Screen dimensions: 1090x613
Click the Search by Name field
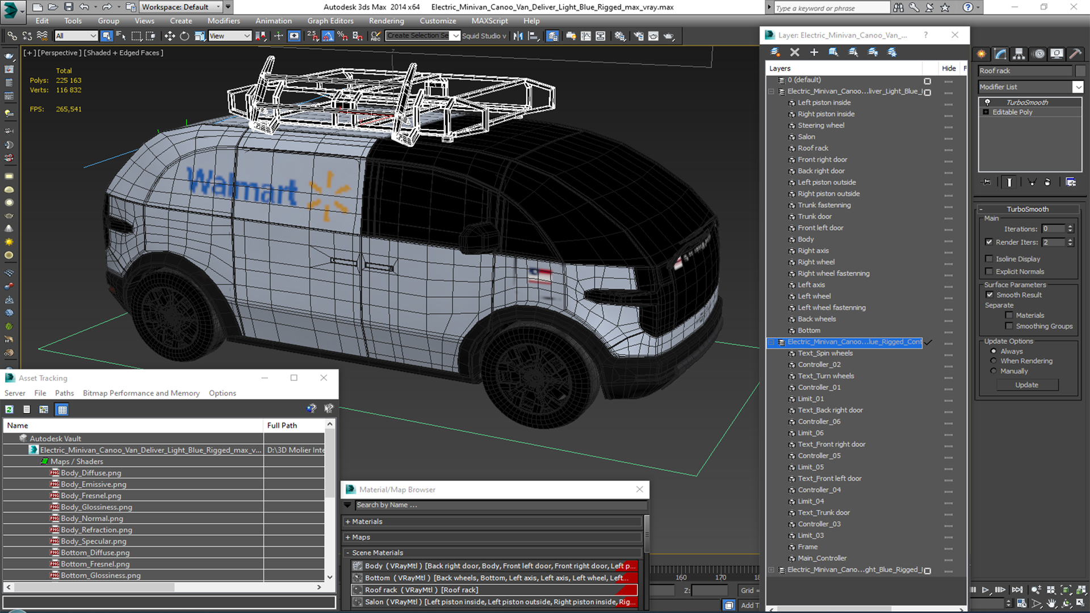pos(501,505)
